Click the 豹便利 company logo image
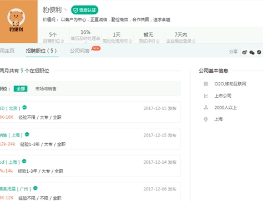This screenshot has width=263, height=201. pos(18,22)
